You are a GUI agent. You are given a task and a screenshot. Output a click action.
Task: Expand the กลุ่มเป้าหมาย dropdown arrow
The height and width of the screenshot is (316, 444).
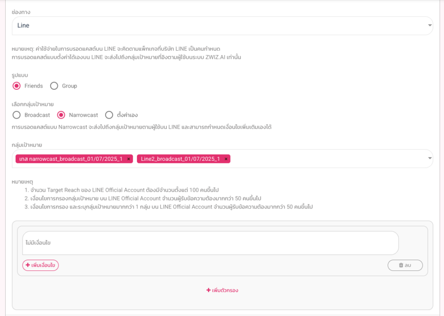430,158
